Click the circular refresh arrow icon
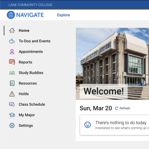The image size is (149, 149). click(117, 108)
